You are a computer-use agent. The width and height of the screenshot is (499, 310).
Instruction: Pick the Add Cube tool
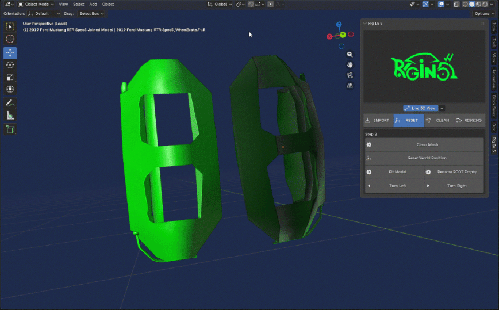10,129
